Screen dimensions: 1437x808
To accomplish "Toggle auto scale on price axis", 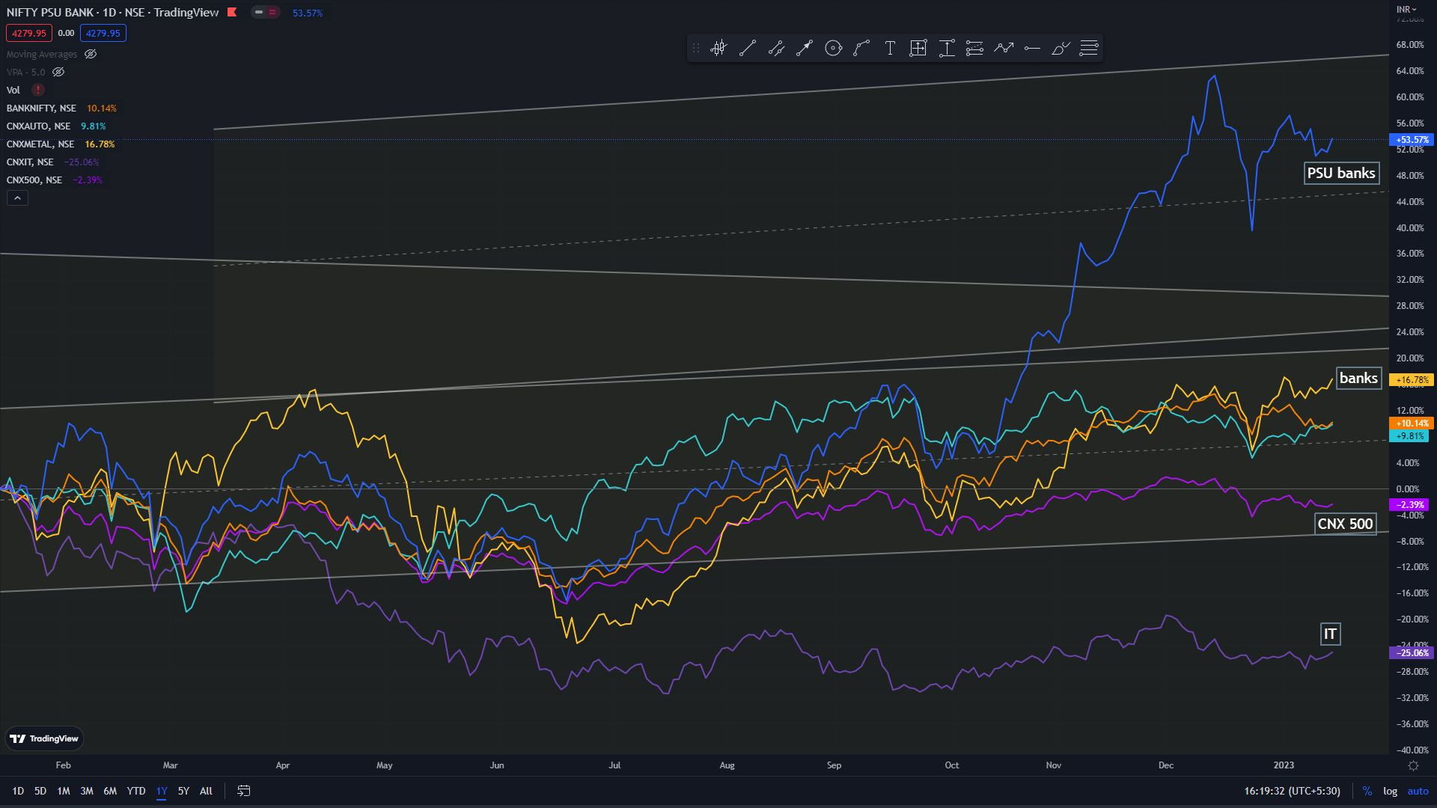I will point(1418,790).
